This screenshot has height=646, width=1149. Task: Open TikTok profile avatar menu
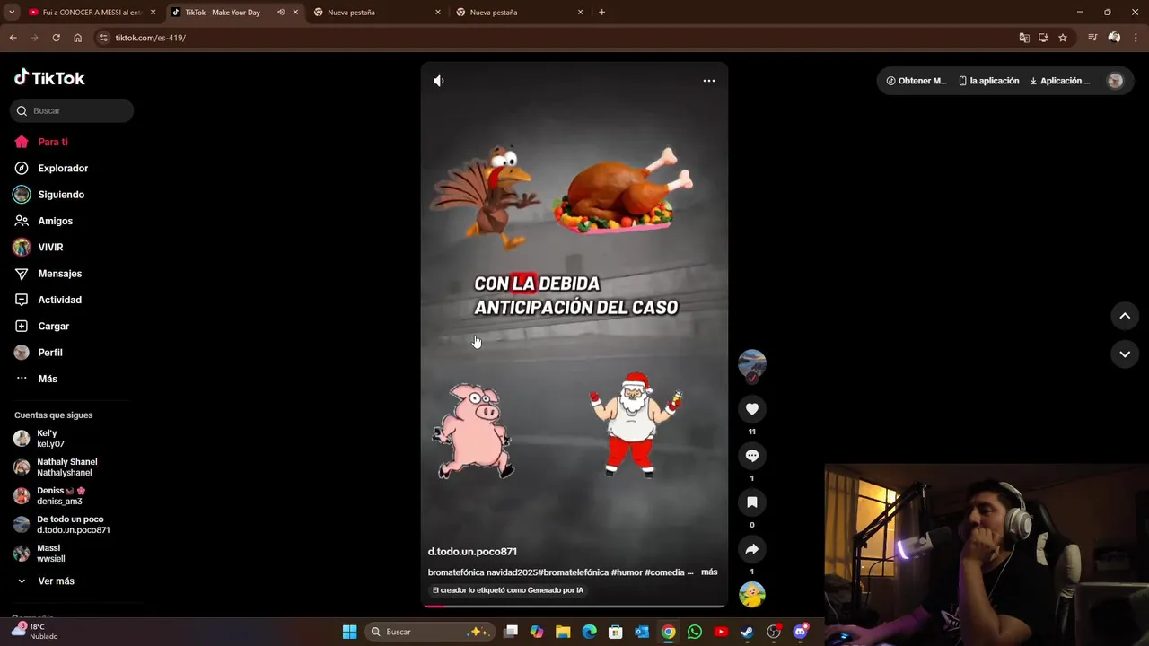pyautogui.click(x=1116, y=81)
